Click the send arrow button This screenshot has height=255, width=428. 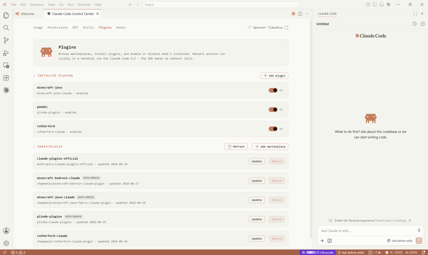pos(419,241)
